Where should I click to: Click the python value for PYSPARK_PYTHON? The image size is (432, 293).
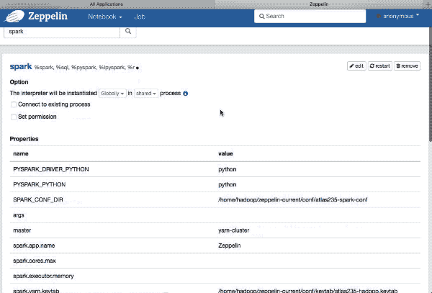pyautogui.click(x=228, y=184)
